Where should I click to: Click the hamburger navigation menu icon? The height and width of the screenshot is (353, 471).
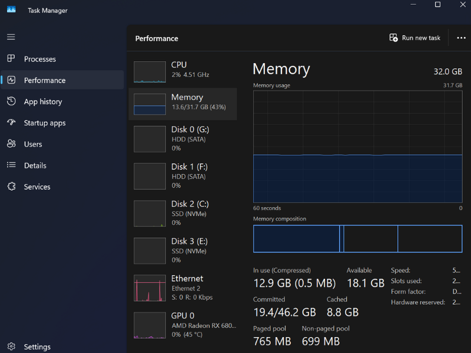click(x=11, y=37)
